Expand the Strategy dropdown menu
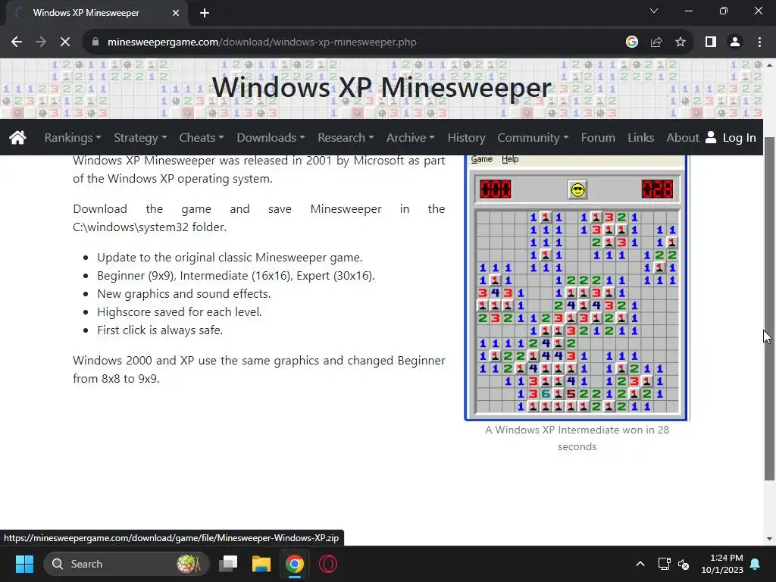The height and width of the screenshot is (582, 776). (140, 138)
